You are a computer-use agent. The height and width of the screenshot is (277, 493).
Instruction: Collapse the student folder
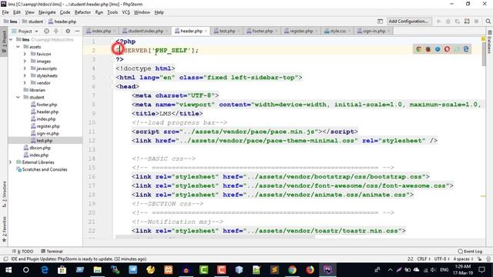tap(18, 98)
